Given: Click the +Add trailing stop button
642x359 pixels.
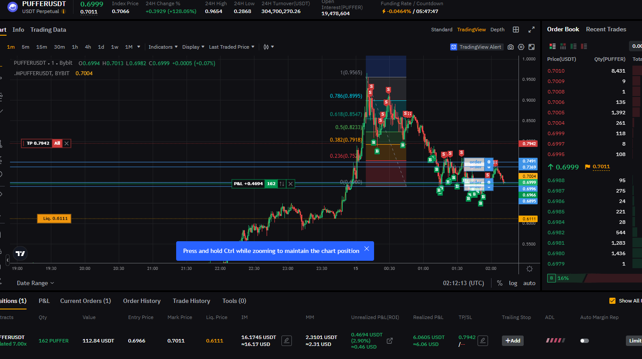Looking at the screenshot, I should click(513, 341).
